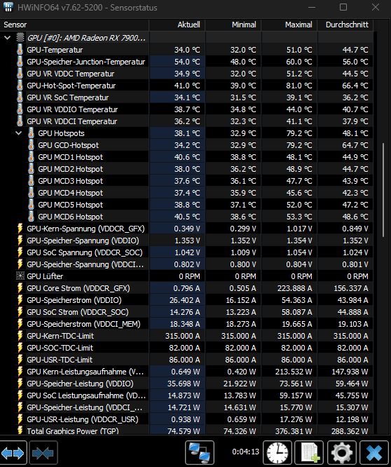This screenshot has height=467, width=391.
Task: Select the GPU-USR-TDC-Limit row
Action: pos(186,360)
